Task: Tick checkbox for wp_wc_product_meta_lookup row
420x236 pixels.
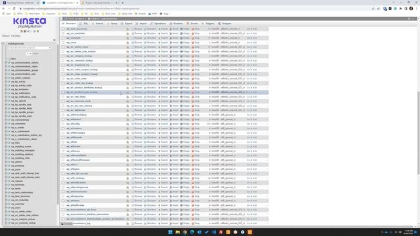Action: click(x=63, y=92)
